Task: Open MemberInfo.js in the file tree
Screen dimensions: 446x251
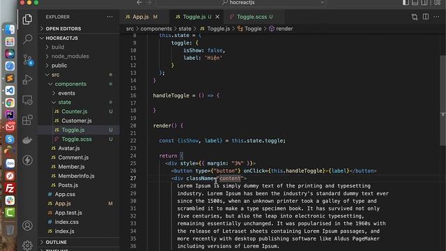Action: click(x=79, y=176)
